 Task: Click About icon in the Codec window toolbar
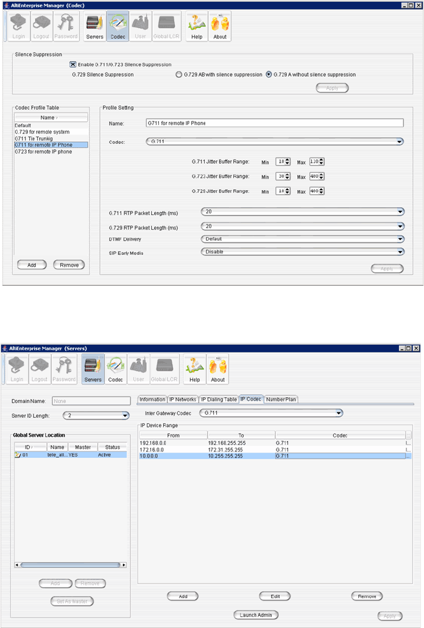[x=220, y=26]
